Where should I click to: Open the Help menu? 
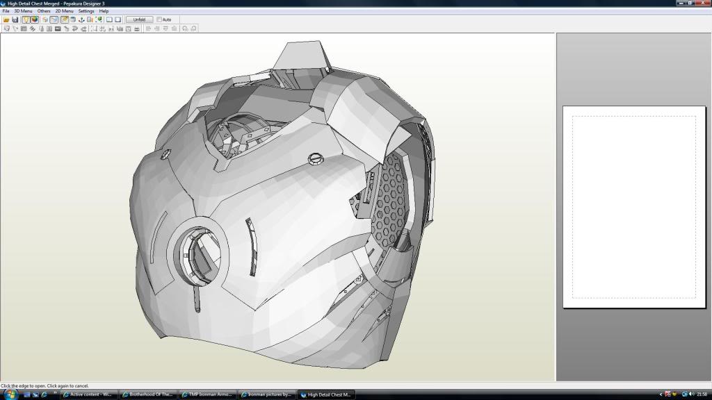click(x=104, y=11)
